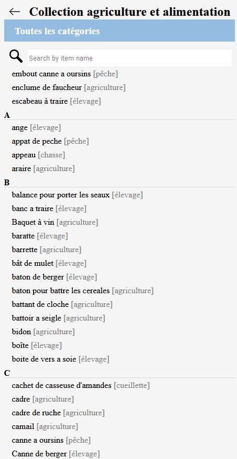Select the appeau [chasse] item
Screen dimensions: 237x459
[38, 155]
